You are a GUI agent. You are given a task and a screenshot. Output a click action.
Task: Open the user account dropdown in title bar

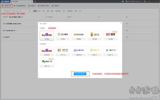(x=134, y=1)
